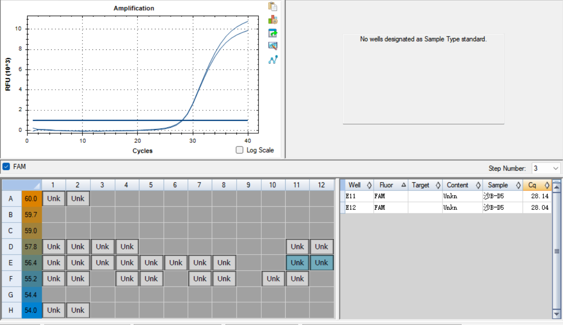
Task: Select well A2 in plate grid
Action: pos(78,199)
